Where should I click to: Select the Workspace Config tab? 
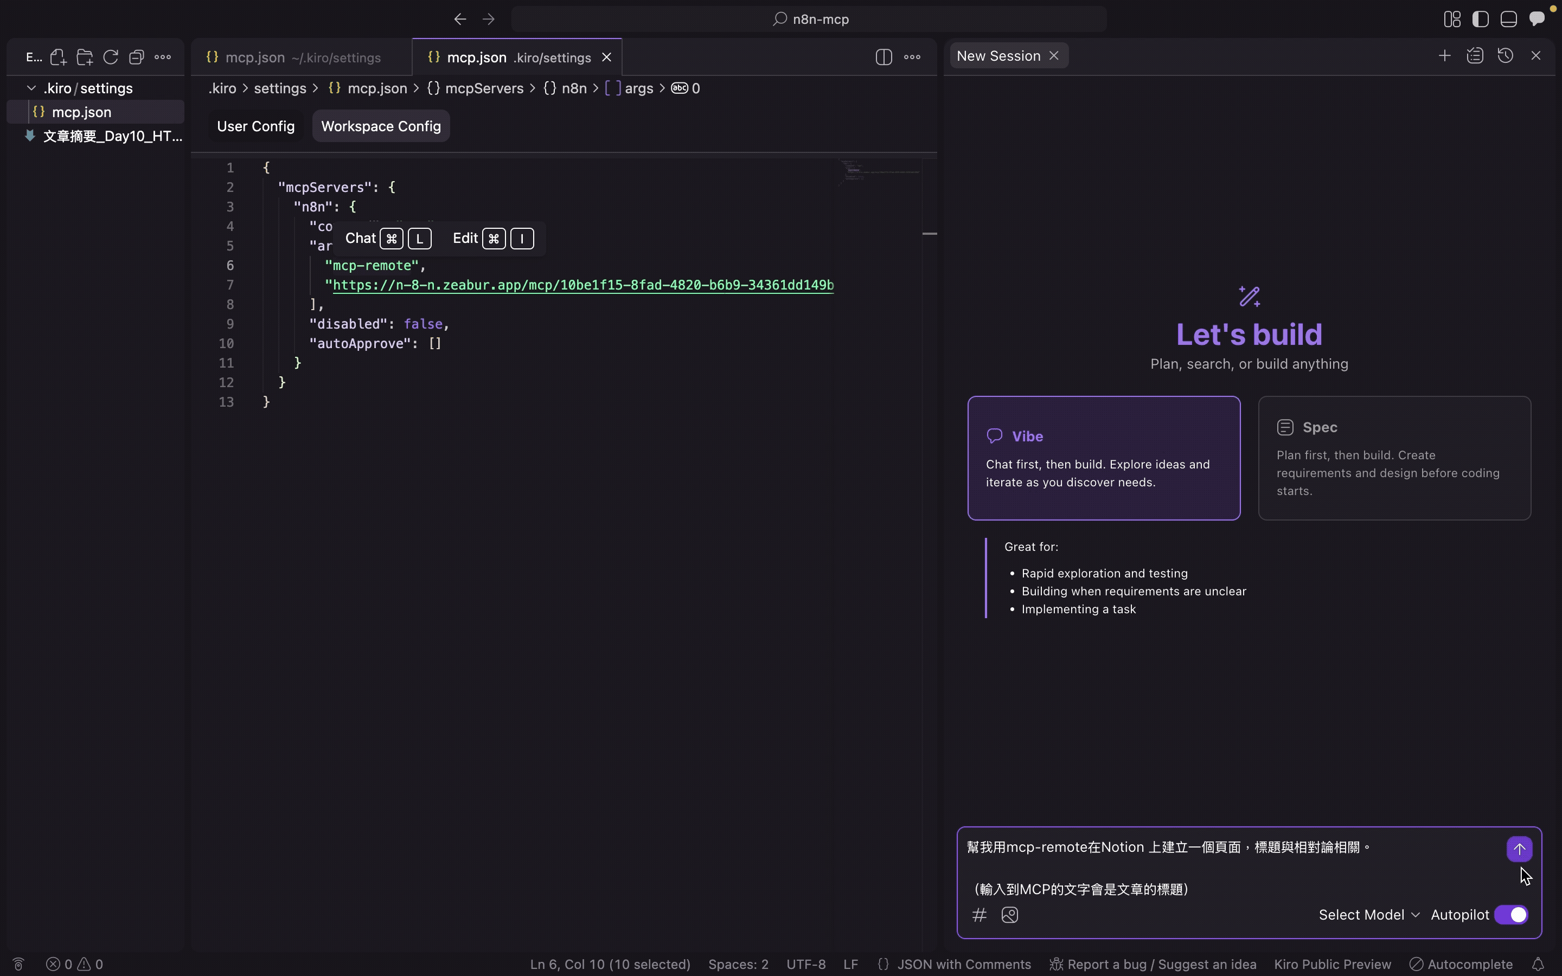tap(381, 126)
